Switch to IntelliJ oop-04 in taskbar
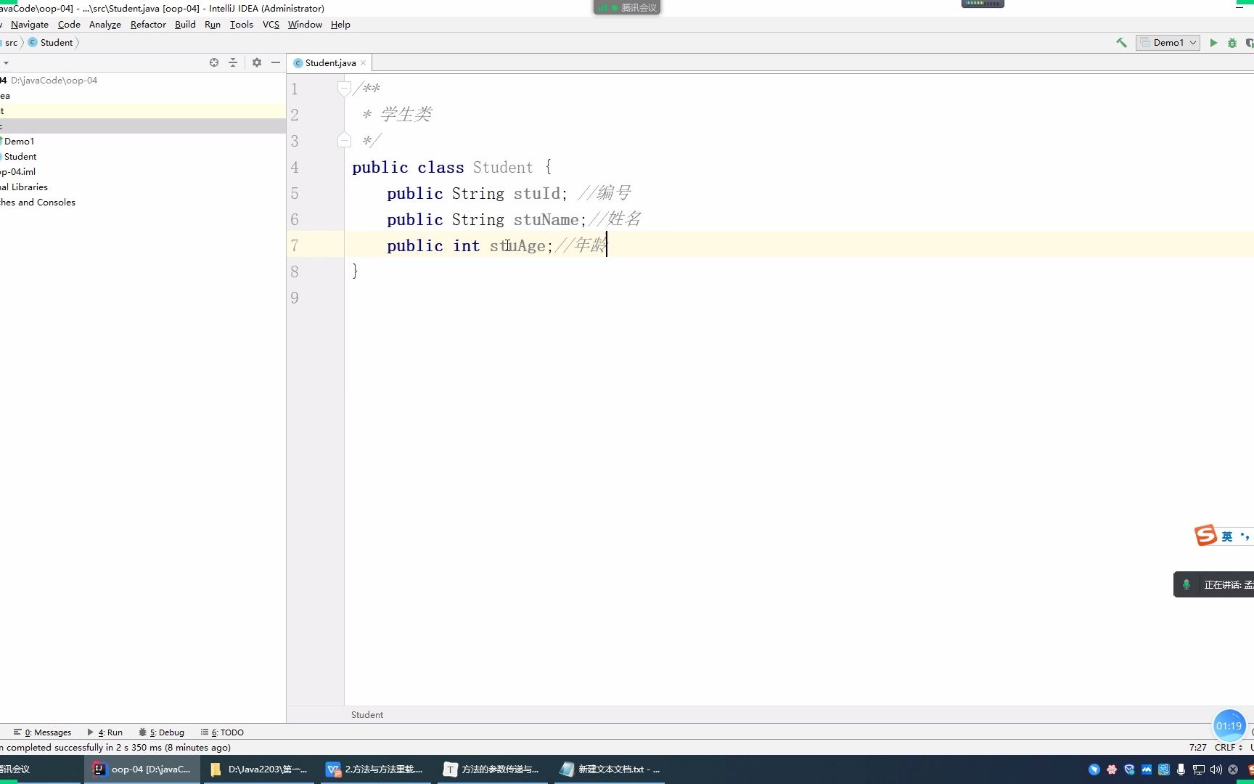This screenshot has height=784, width=1254. tap(142, 769)
